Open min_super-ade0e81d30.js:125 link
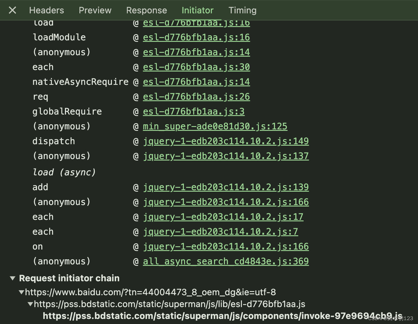Viewport: 418px width, 324px height. pos(215,126)
